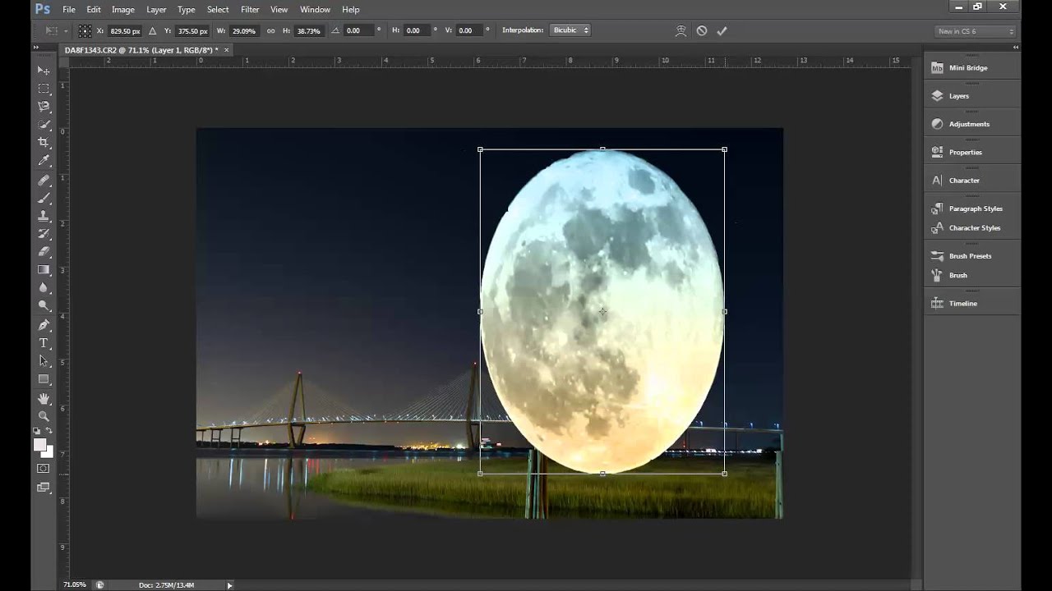This screenshot has width=1052, height=591.
Task: Click the foreground color swatch
Action: click(x=39, y=444)
